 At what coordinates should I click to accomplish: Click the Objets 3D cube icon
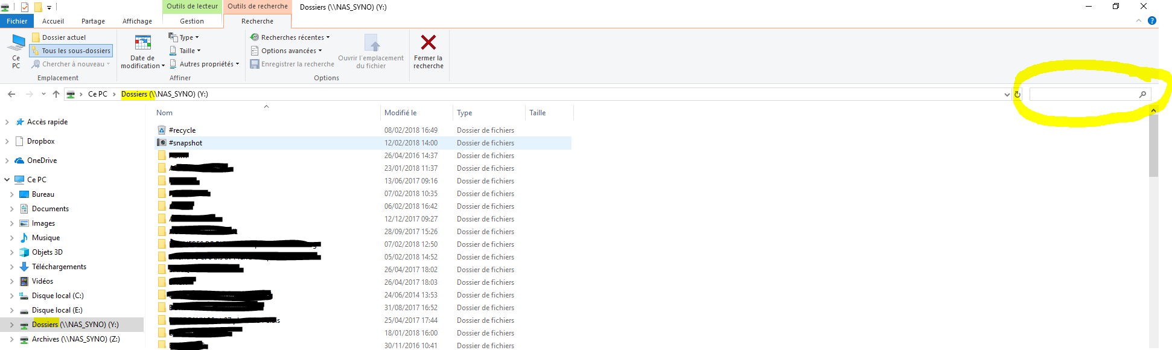tap(24, 252)
